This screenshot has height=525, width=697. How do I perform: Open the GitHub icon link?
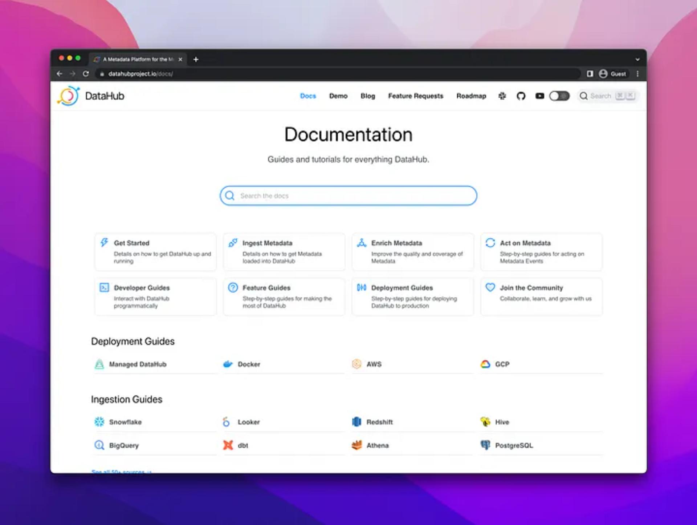[521, 96]
